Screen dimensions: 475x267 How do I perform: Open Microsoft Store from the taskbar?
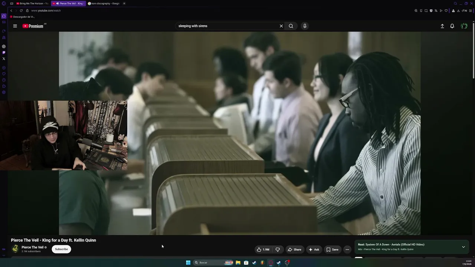(246, 263)
